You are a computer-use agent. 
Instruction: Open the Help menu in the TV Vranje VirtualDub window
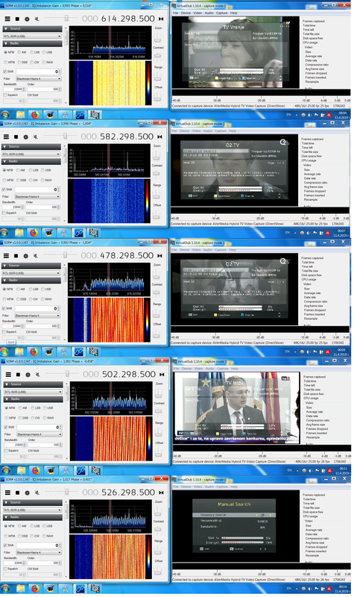[233, 13]
